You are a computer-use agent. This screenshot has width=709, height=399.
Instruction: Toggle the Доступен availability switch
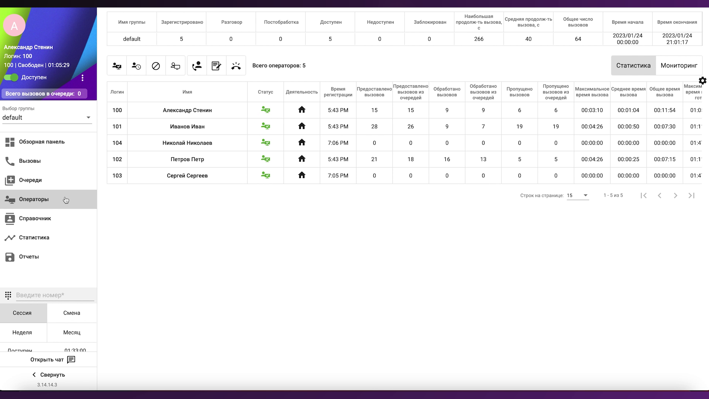tap(11, 78)
